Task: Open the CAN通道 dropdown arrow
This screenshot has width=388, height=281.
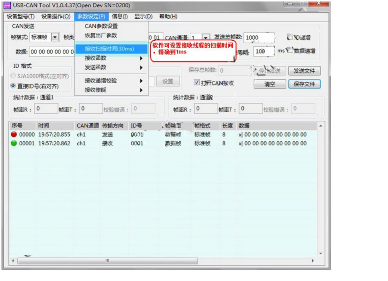Action: (205, 38)
